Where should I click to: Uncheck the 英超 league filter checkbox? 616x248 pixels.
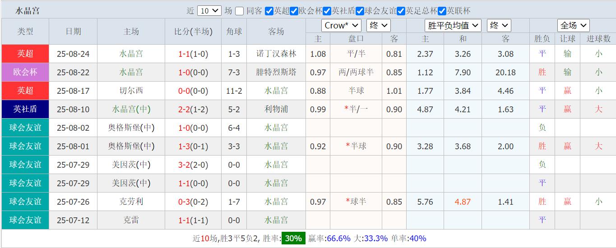(x=269, y=11)
